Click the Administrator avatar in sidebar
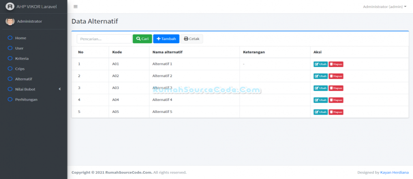Viewport: 413px width, 179px height. (10, 21)
